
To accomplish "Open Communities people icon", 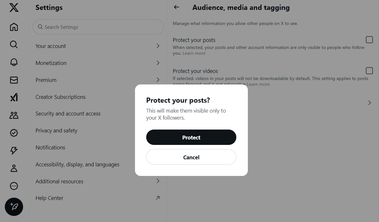I will [x=14, y=115].
